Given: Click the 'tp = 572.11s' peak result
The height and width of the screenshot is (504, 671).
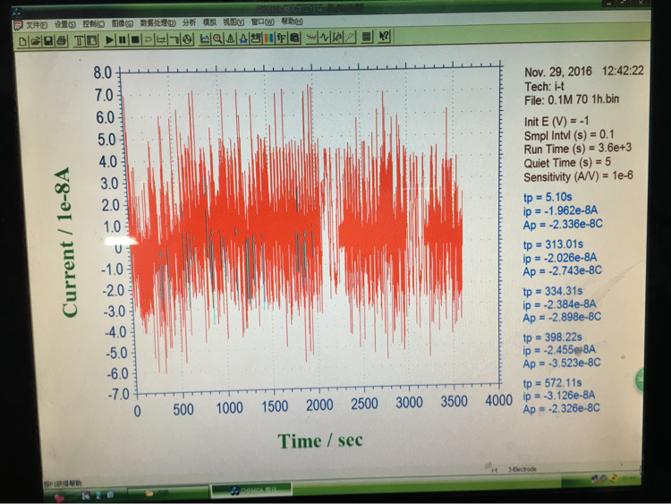Looking at the screenshot, I should pyautogui.click(x=552, y=383).
